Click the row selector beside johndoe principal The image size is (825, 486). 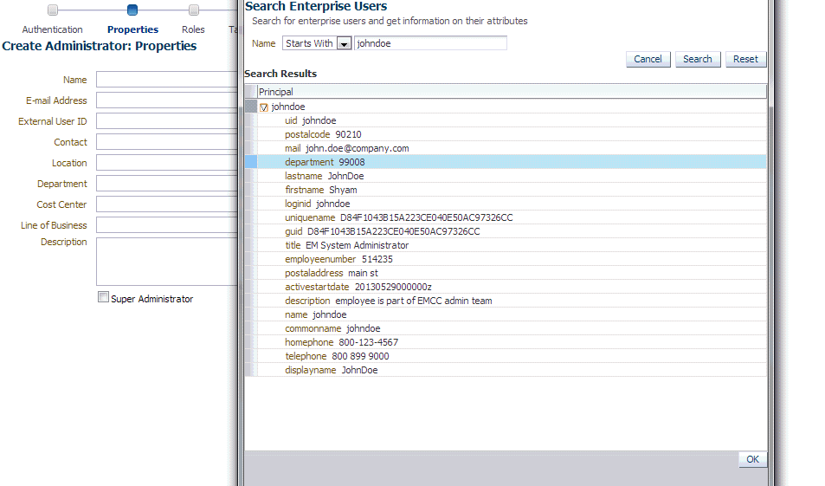point(251,107)
